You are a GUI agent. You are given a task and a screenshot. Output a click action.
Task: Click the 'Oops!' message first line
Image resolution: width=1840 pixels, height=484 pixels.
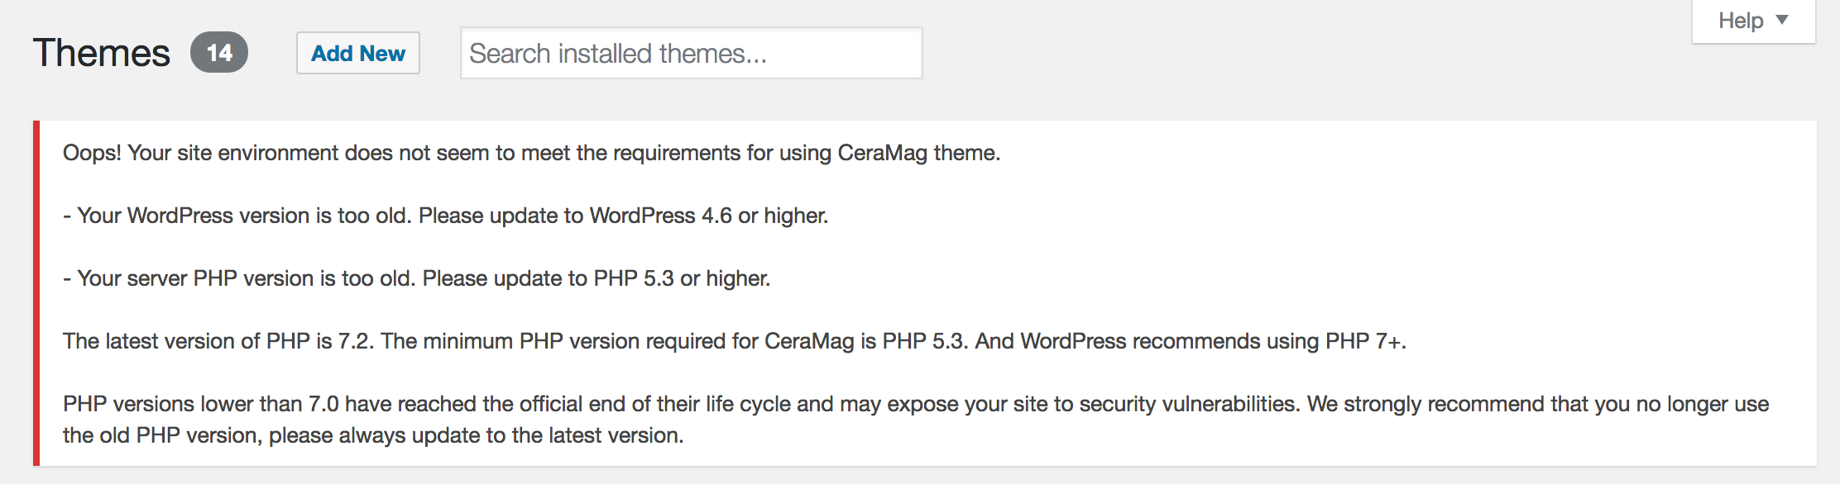[529, 152]
